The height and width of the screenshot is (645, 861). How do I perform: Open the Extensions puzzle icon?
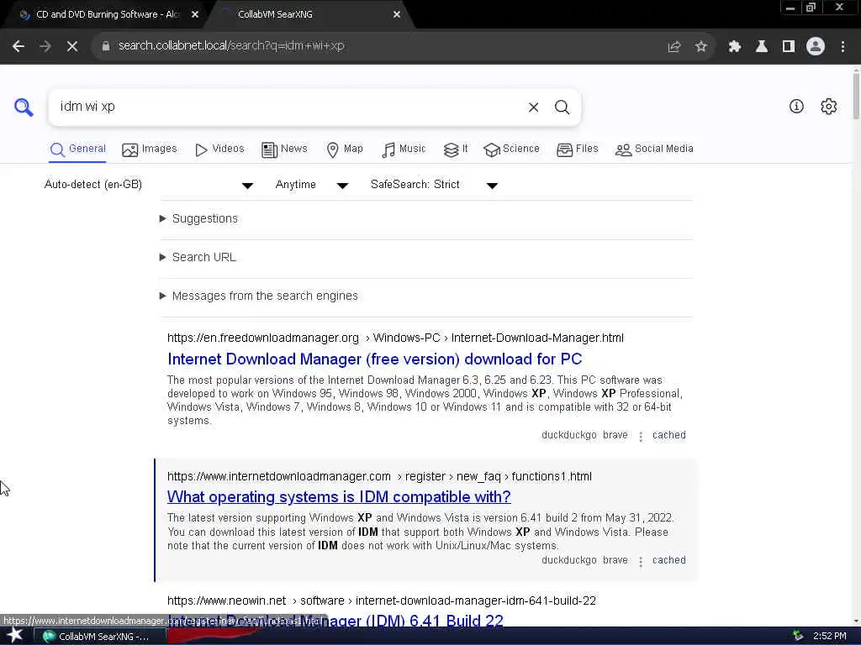(x=734, y=47)
